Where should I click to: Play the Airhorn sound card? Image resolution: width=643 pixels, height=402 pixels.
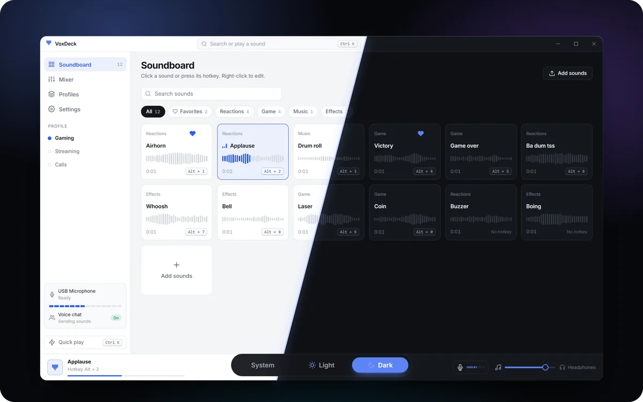coord(177,152)
